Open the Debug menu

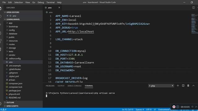pyautogui.click(x=41, y=2)
